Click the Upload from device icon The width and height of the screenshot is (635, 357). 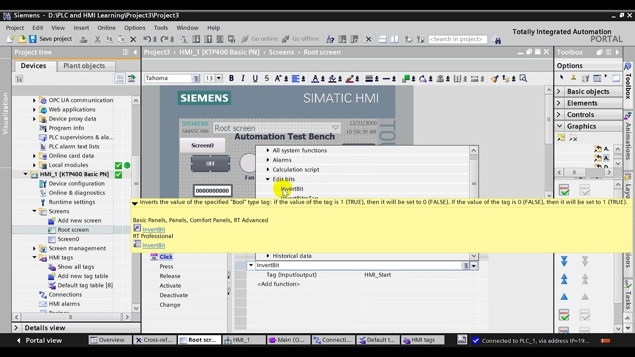208,39
